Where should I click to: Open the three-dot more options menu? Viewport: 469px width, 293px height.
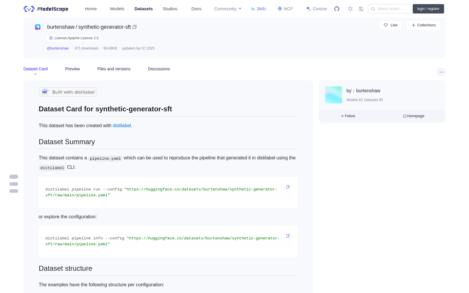point(441,72)
